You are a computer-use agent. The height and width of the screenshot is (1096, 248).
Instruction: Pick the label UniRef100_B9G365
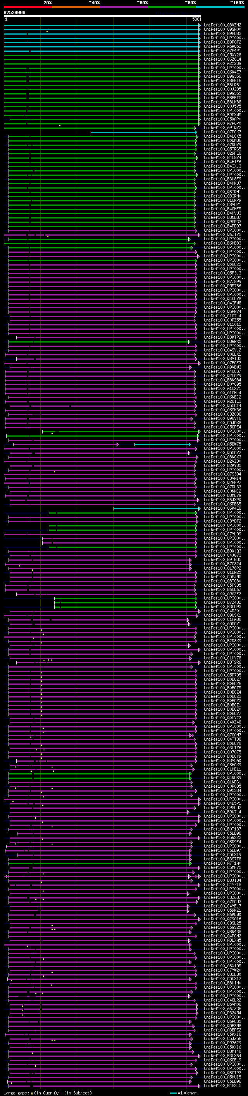[x=222, y=93]
